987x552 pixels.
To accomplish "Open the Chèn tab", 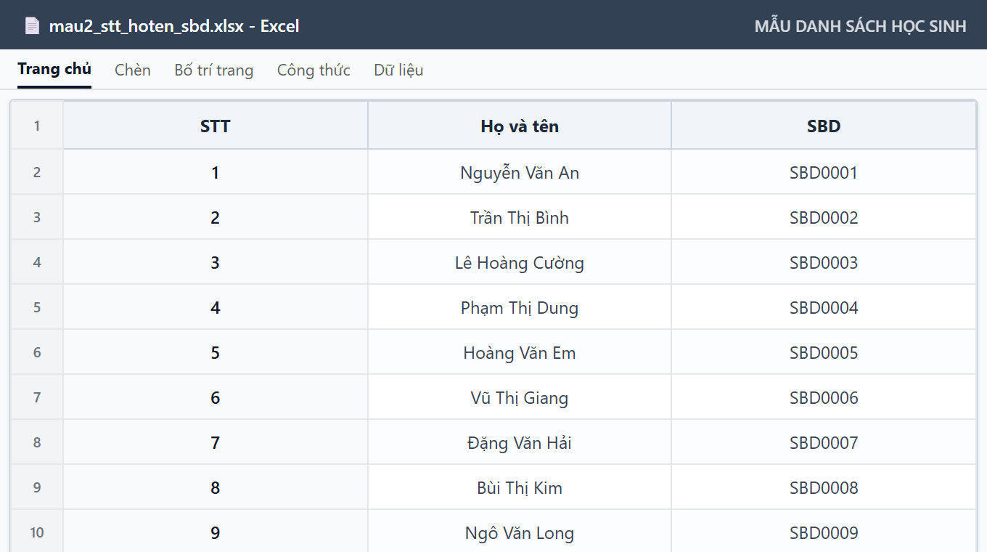I will (133, 70).
